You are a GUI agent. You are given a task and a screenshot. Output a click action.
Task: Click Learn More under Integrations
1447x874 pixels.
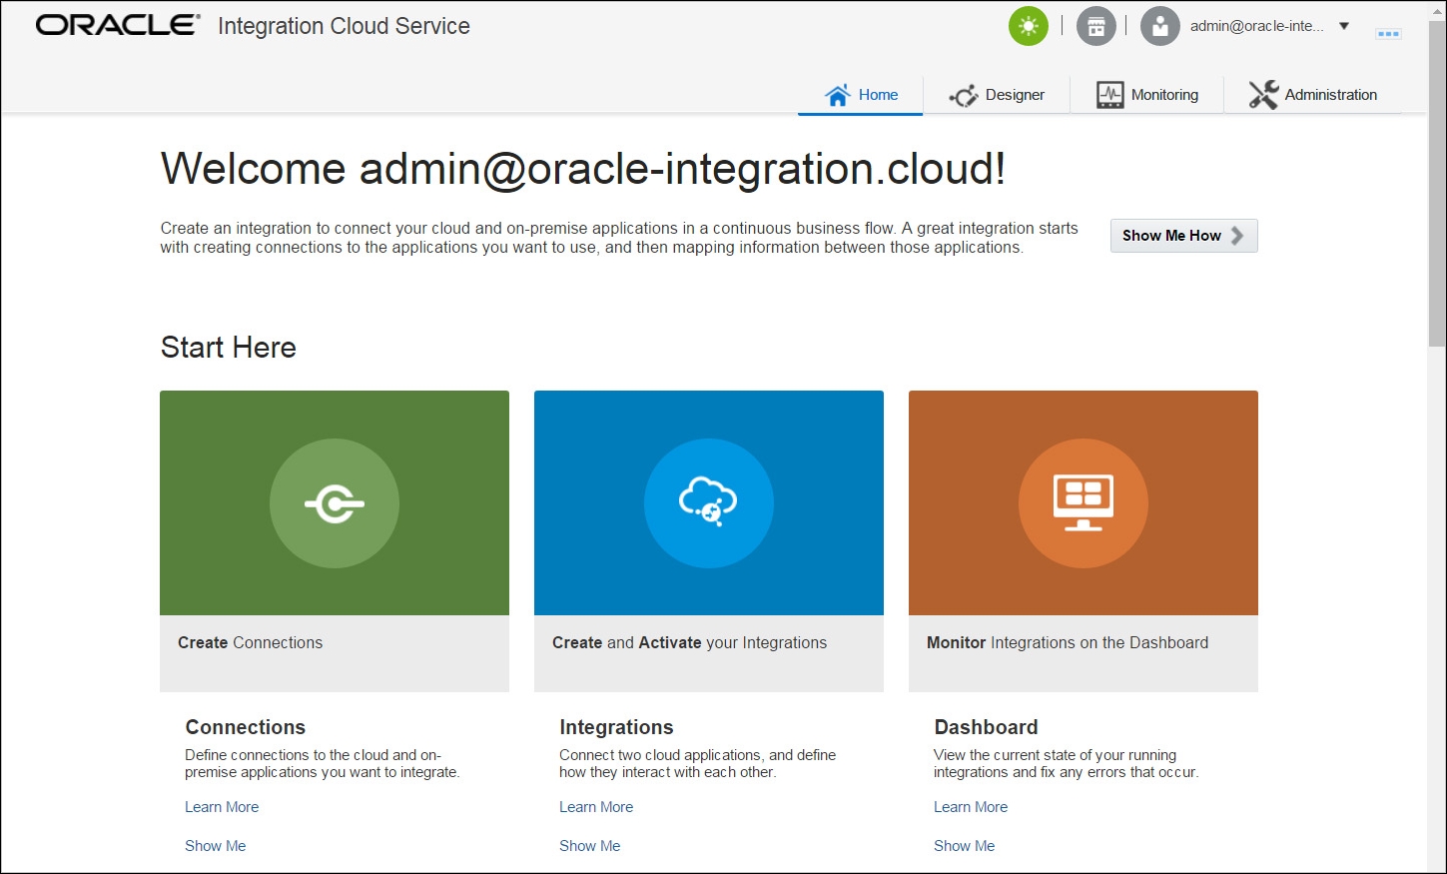(596, 807)
